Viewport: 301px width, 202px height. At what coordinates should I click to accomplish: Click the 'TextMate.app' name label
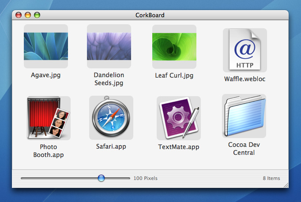(179, 147)
